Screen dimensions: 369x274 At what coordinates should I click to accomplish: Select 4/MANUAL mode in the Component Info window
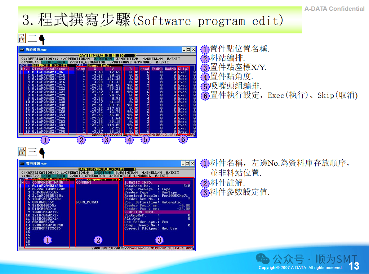click(x=142, y=176)
